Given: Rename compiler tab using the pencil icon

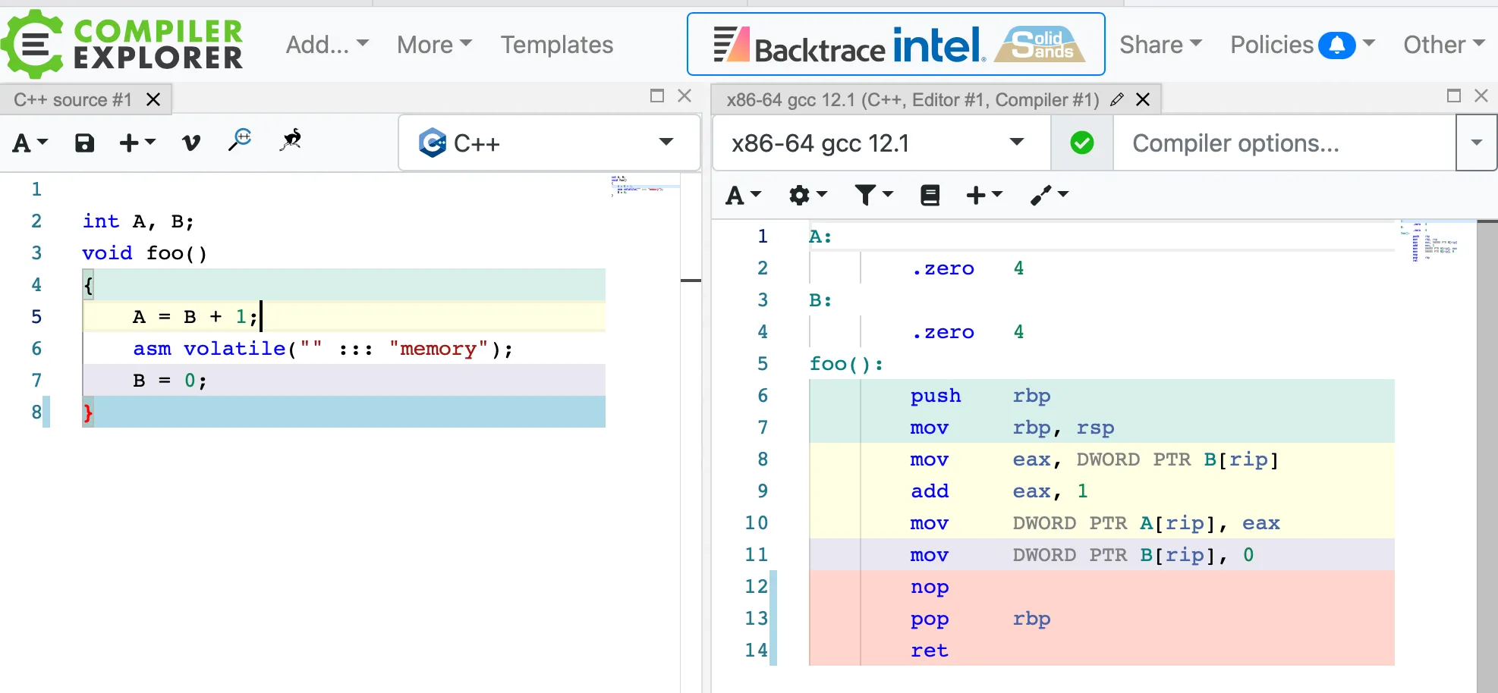Looking at the screenshot, I should (1116, 99).
